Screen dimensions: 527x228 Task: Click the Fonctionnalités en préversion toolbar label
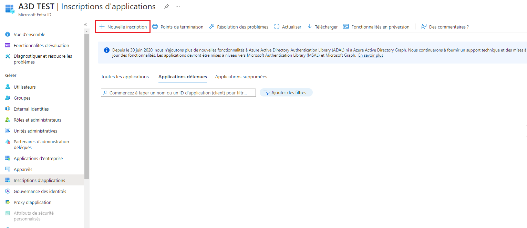[x=380, y=27]
